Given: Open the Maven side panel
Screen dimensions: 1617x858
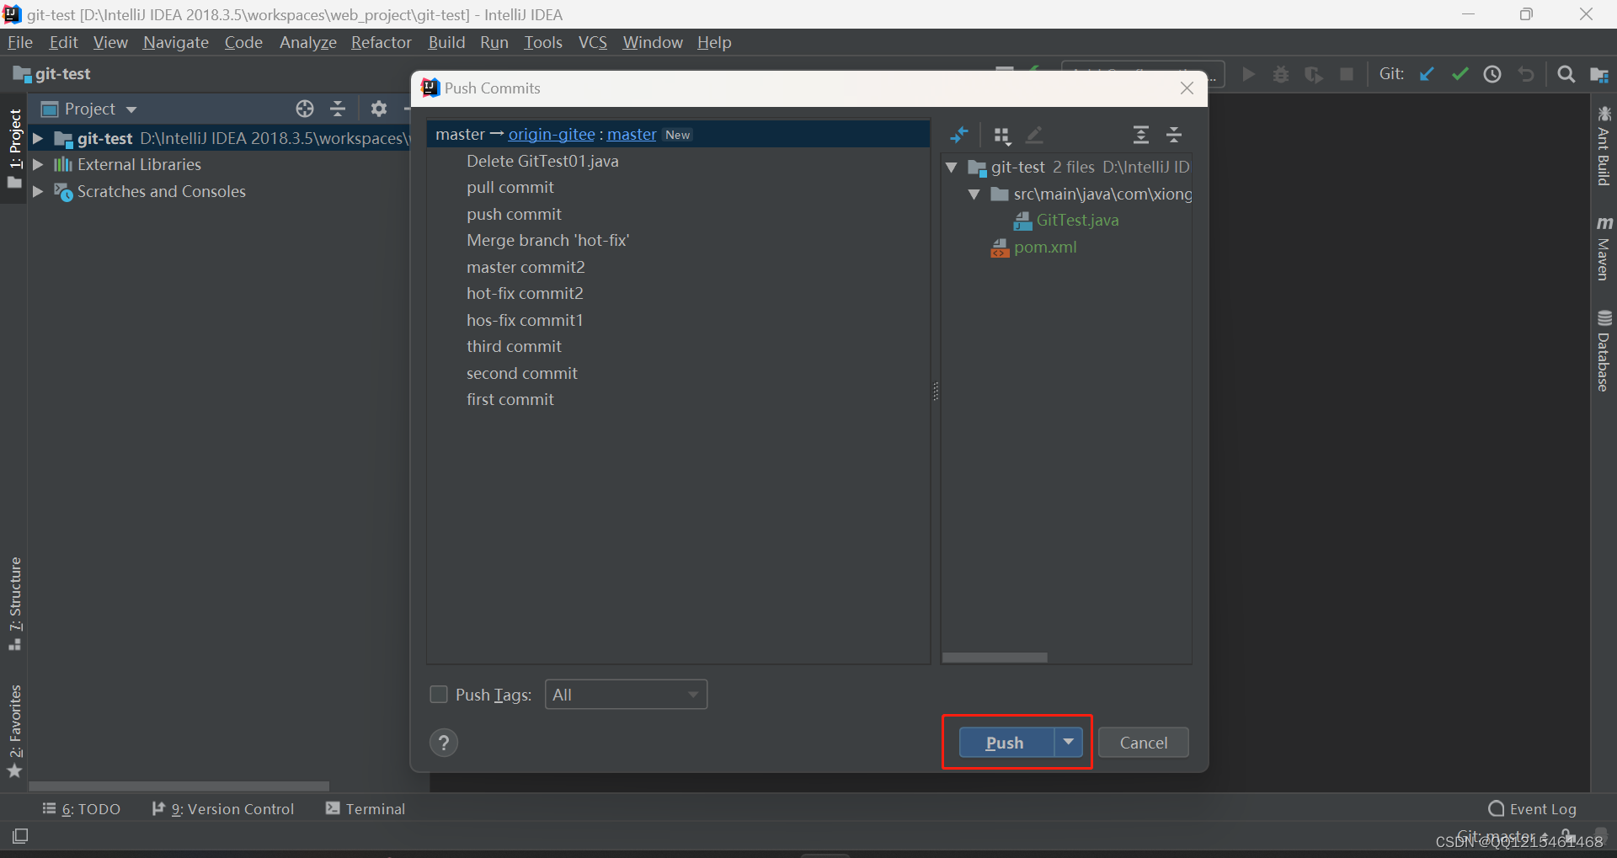Looking at the screenshot, I should coord(1604,248).
